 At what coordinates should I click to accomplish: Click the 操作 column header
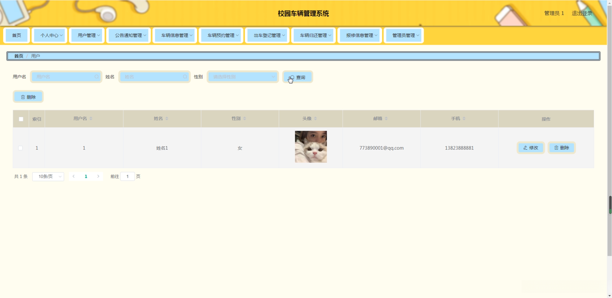tap(546, 119)
